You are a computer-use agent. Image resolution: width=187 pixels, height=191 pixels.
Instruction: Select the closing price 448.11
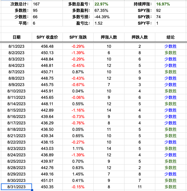47,104
